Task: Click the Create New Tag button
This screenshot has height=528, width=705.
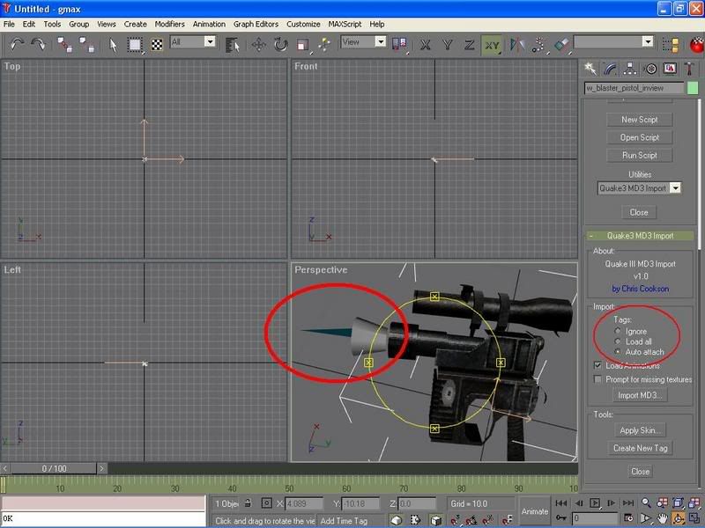Action: 641,448
